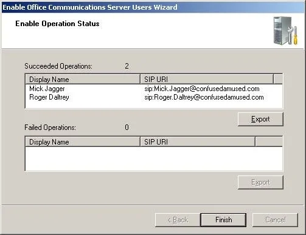
Task: Select the Roger Daltrey row
Action: [x=153, y=97]
